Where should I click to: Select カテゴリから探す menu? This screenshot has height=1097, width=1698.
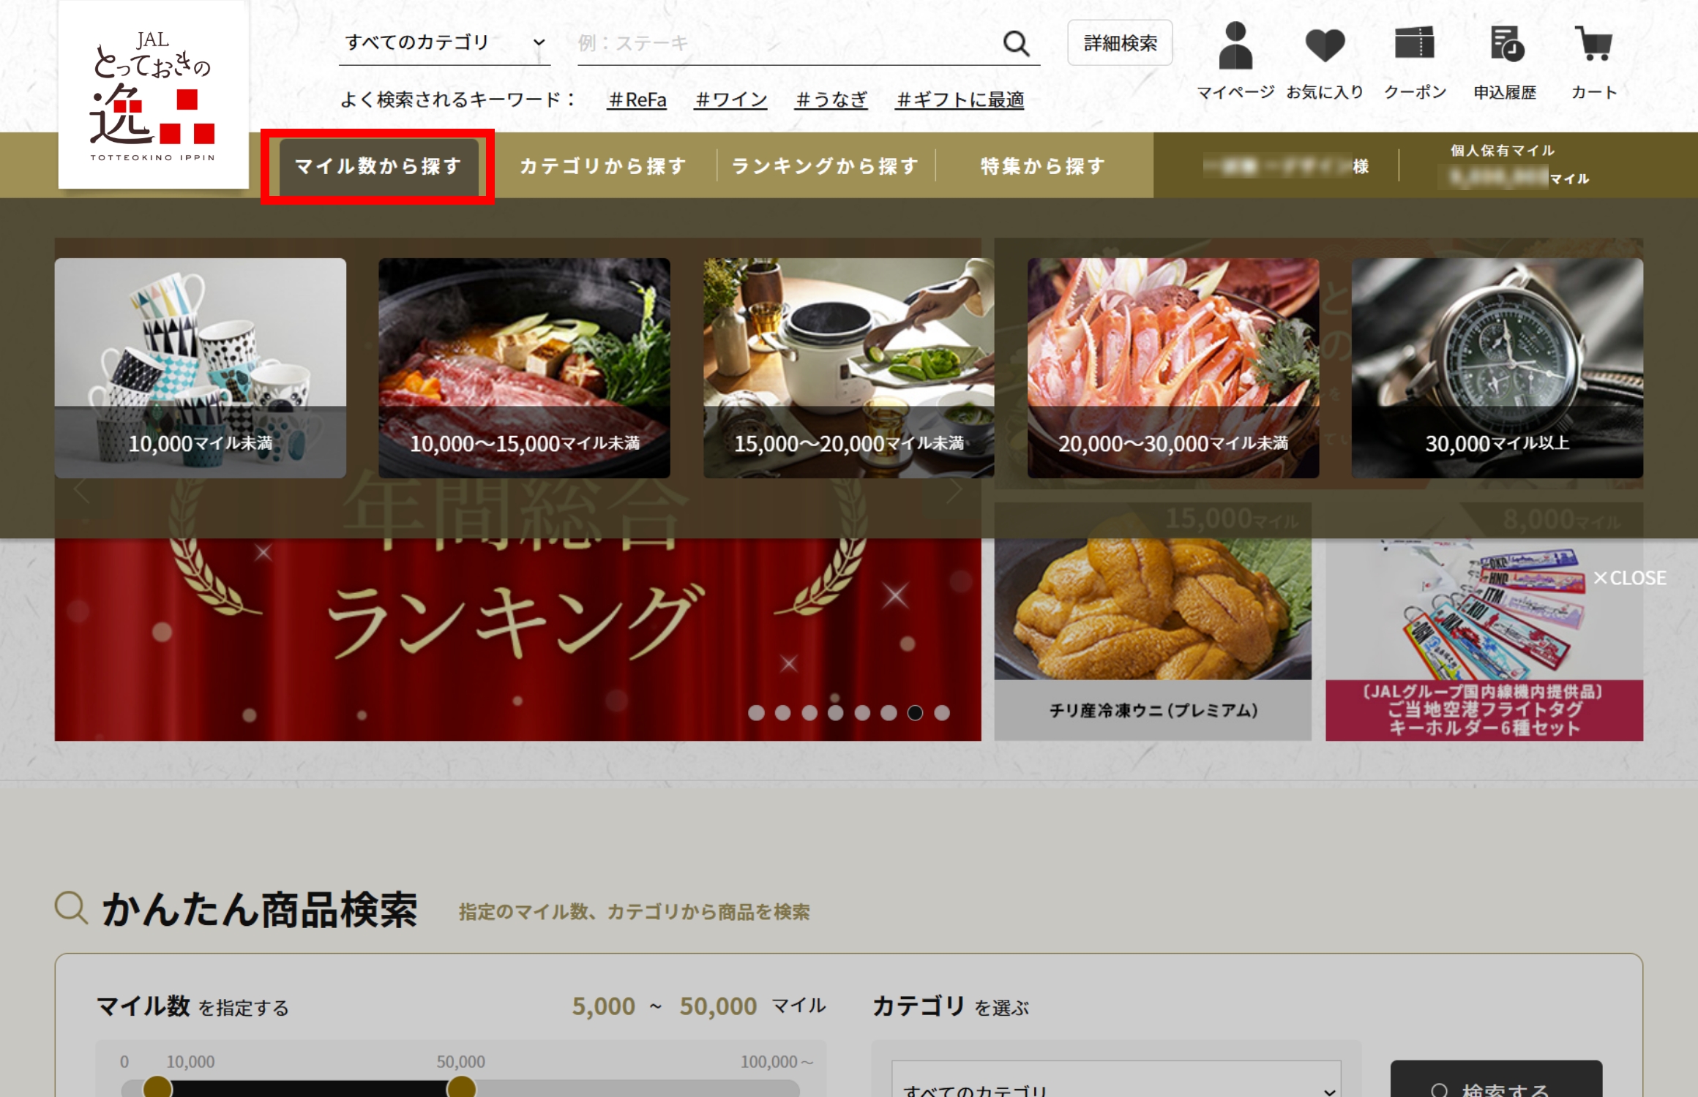tap(602, 166)
